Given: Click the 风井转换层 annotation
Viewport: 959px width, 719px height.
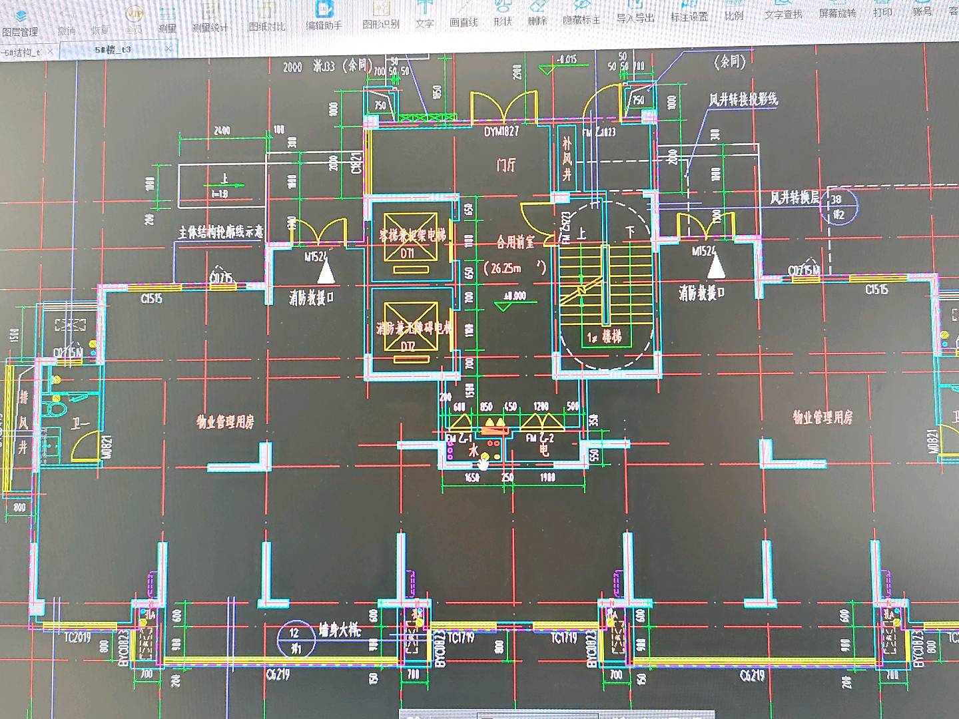Looking at the screenshot, I should [795, 197].
